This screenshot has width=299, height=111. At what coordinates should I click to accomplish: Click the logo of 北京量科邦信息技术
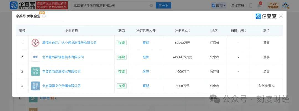[x=35, y=57]
